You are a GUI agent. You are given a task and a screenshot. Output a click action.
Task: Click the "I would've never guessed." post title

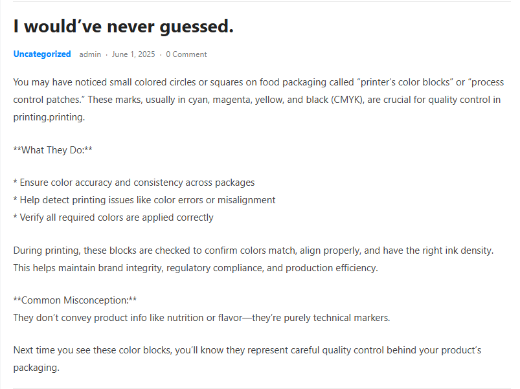[123, 27]
